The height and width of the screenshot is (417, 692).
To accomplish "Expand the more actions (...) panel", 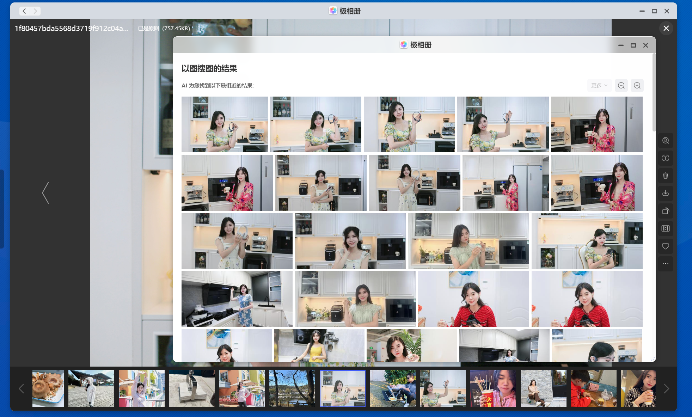I will [666, 263].
